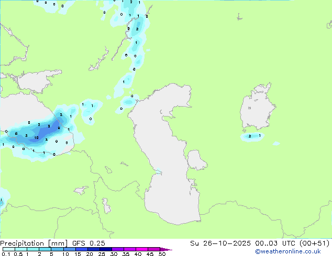Click the legend label '25'

[102, 254]
